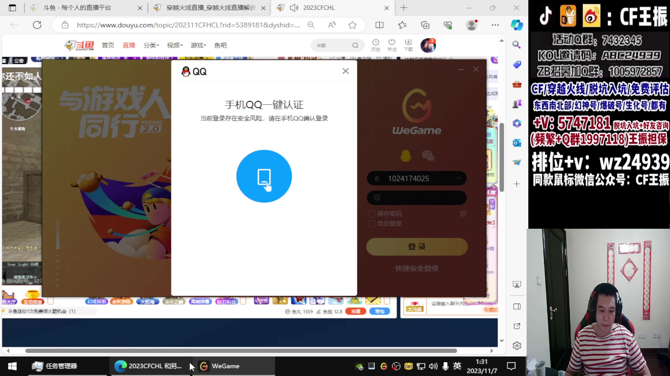Screen dimensions: 670x376
Task: Switch input language 英 in tray
Action: click(x=457, y=366)
